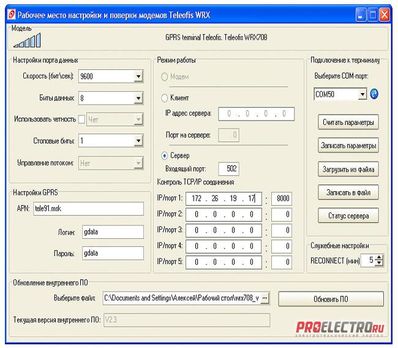Click the blue refresh COM-port icon
This screenshot has width=398, height=348.
(x=374, y=94)
